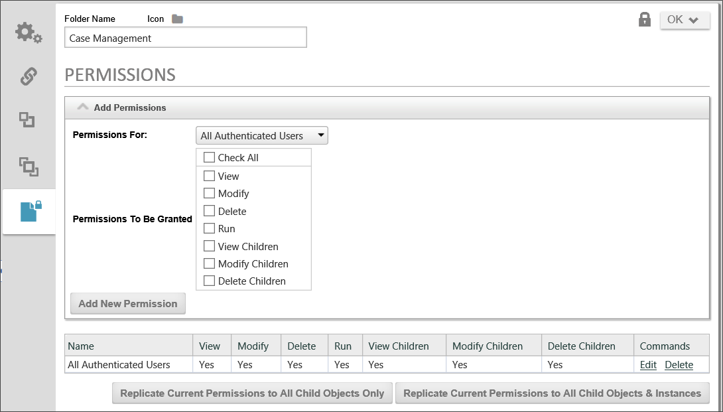Image resolution: width=723 pixels, height=412 pixels.
Task: Select the overlapping squares sidebar icon
Action: pos(28,165)
